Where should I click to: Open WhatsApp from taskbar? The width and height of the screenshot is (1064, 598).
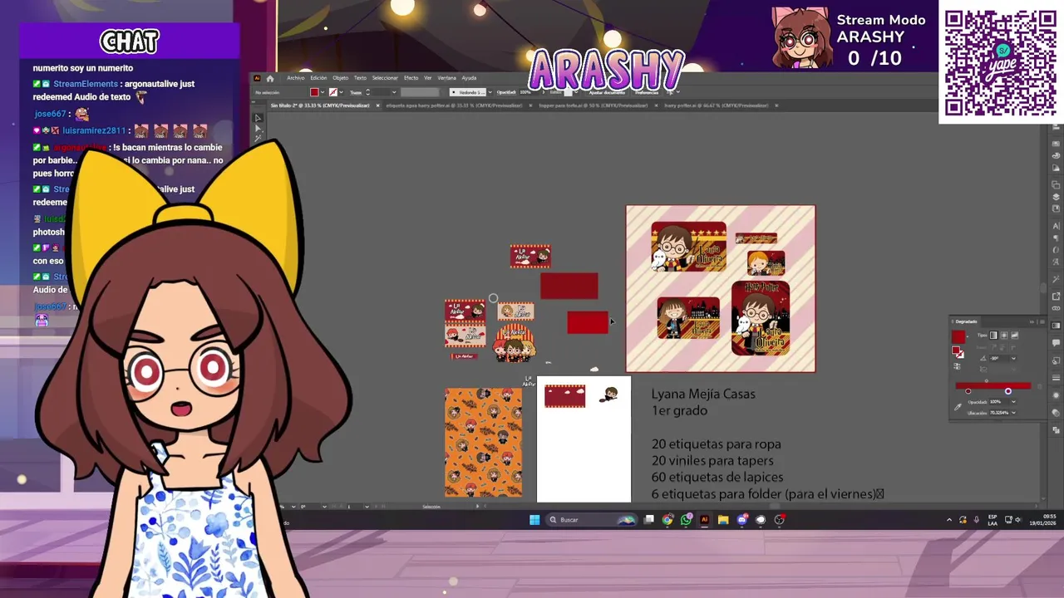coord(686,520)
